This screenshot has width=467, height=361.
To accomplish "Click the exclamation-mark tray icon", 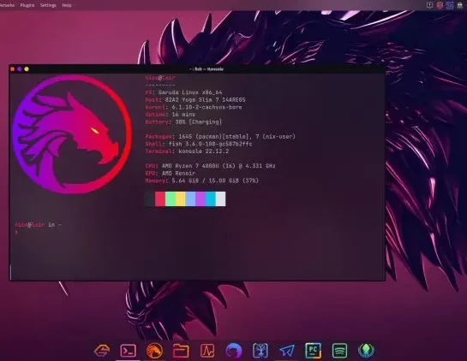I will tap(430, 5).
